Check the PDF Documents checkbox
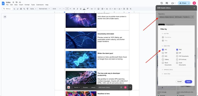The width and height of the screenshot is (198, 96). (x=177, y=56)
